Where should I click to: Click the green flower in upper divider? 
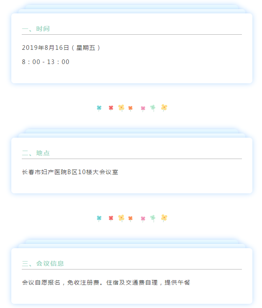click(x=153, y=108)
